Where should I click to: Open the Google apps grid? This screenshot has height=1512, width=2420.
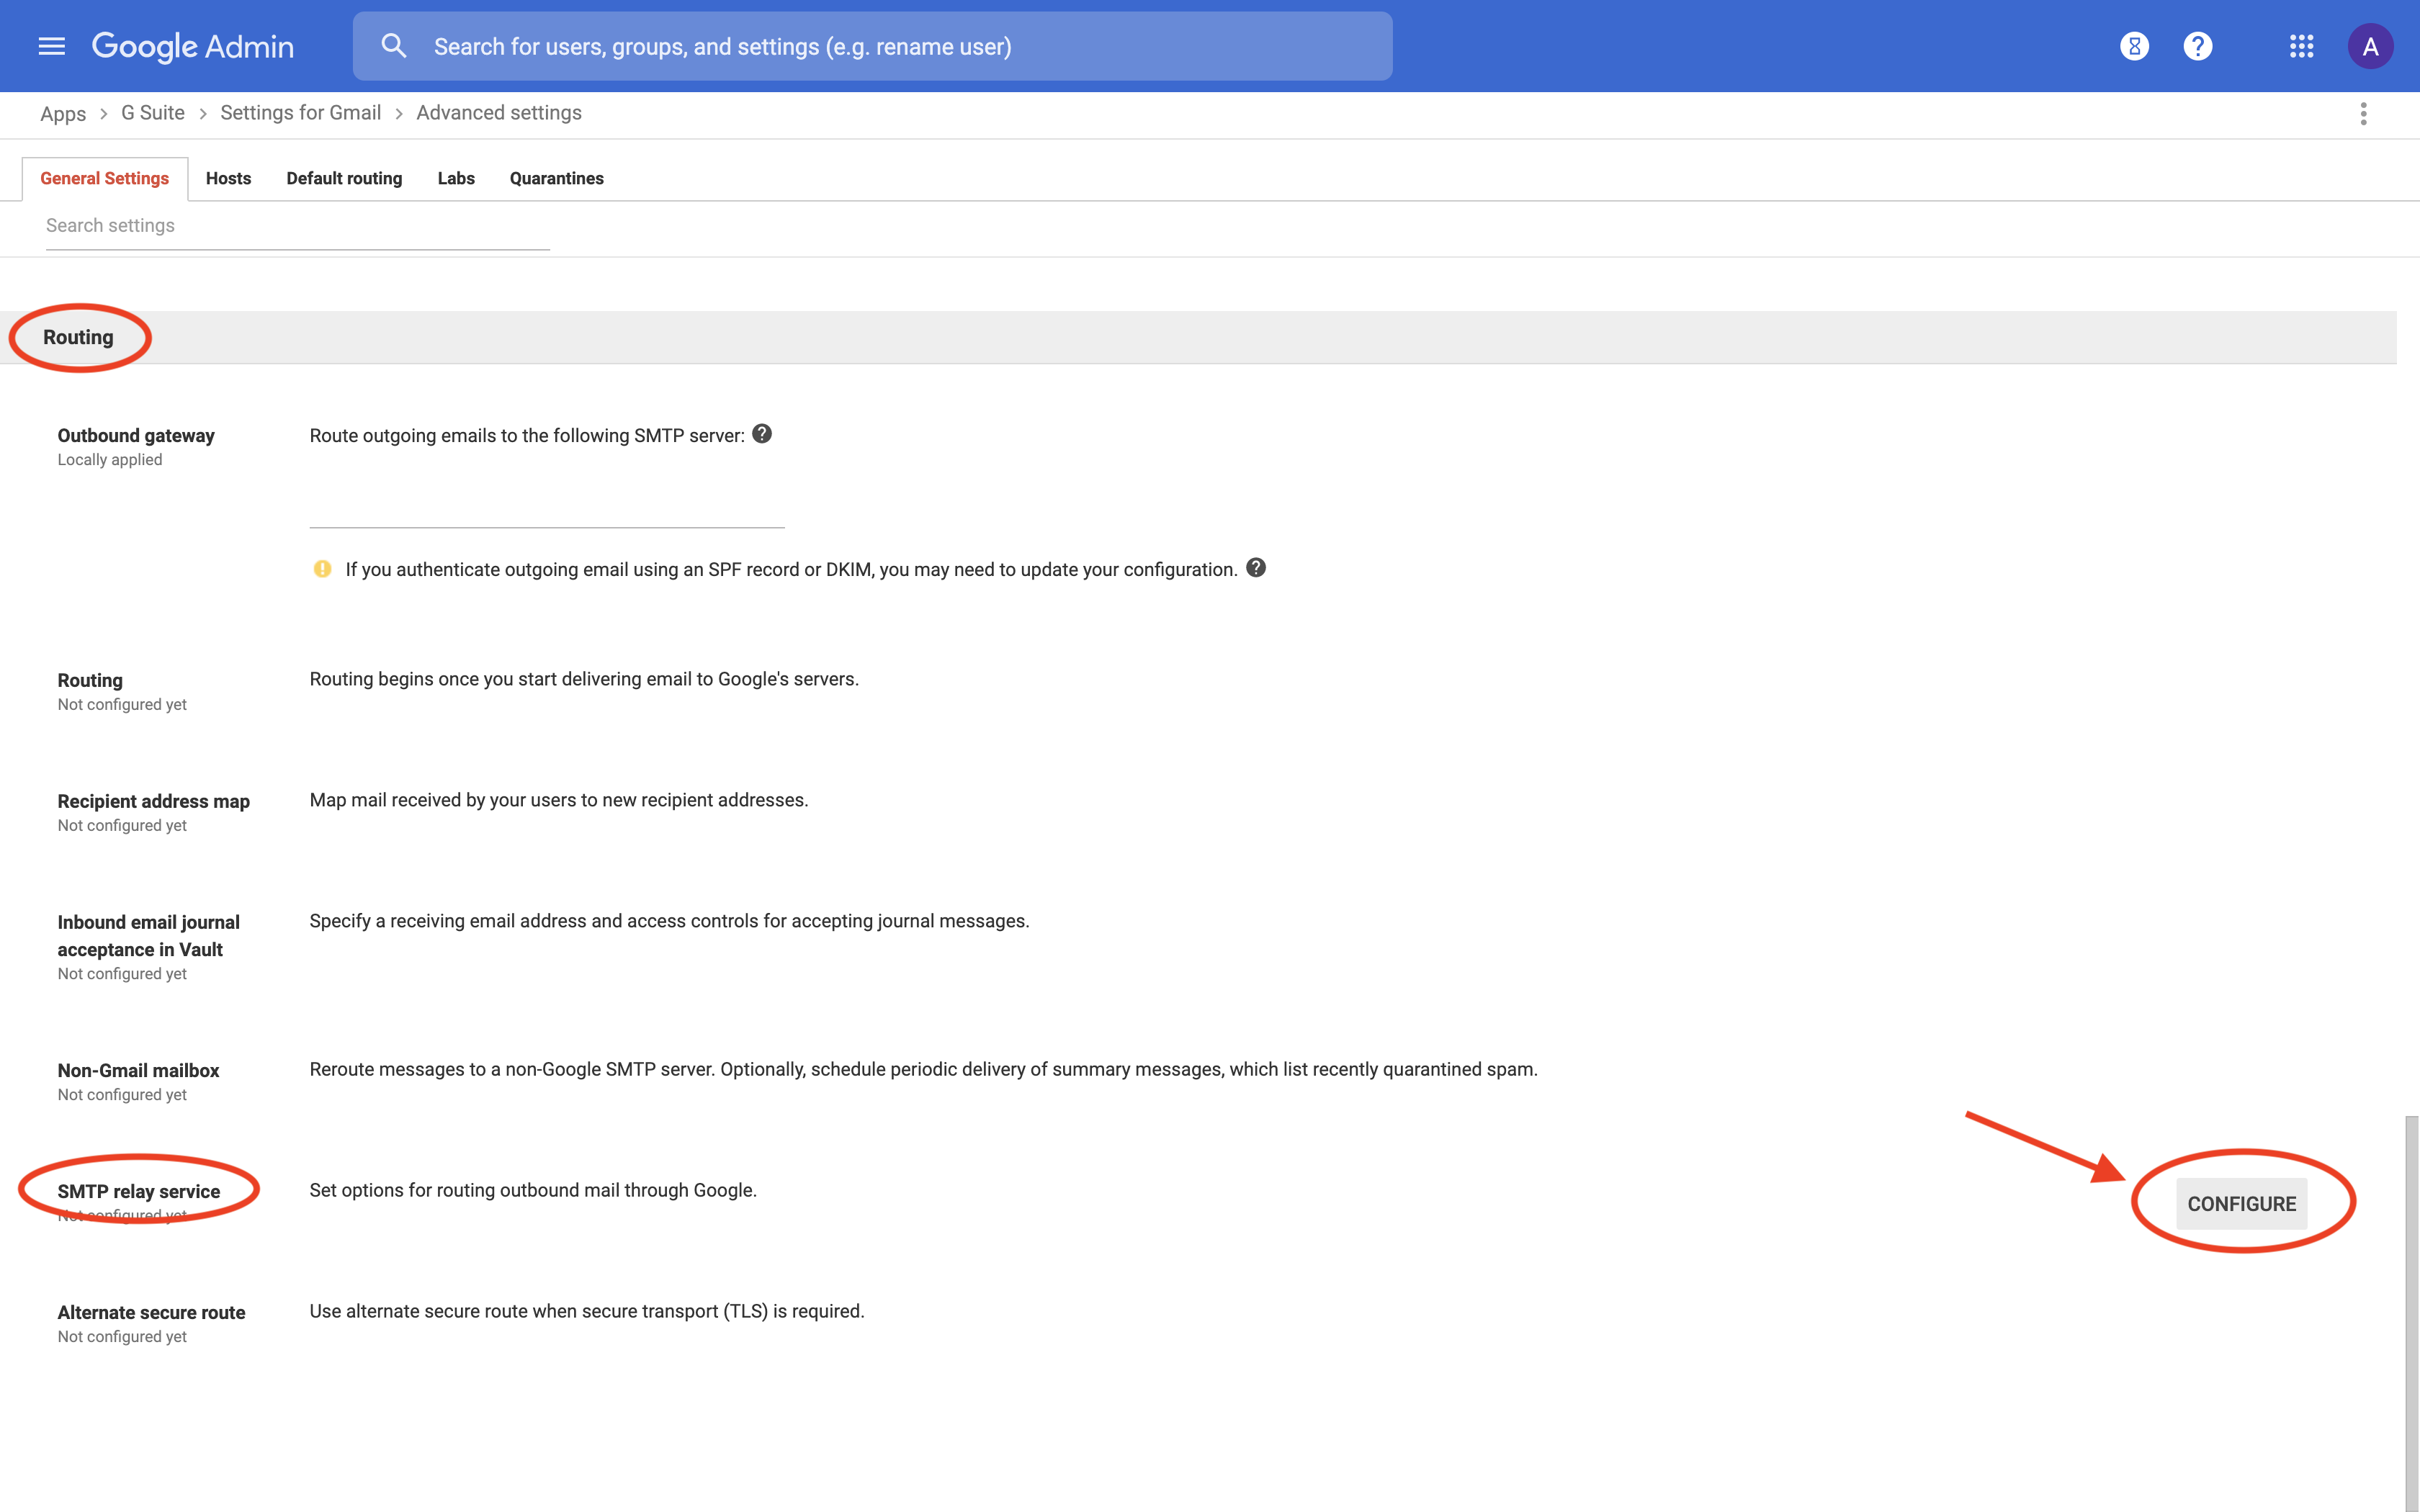pyautogui.click(x=2301, y=46)
